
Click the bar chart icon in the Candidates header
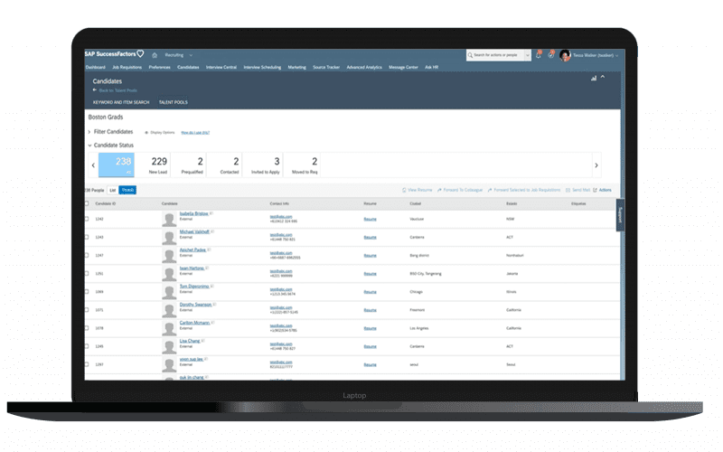click(594, 79)
